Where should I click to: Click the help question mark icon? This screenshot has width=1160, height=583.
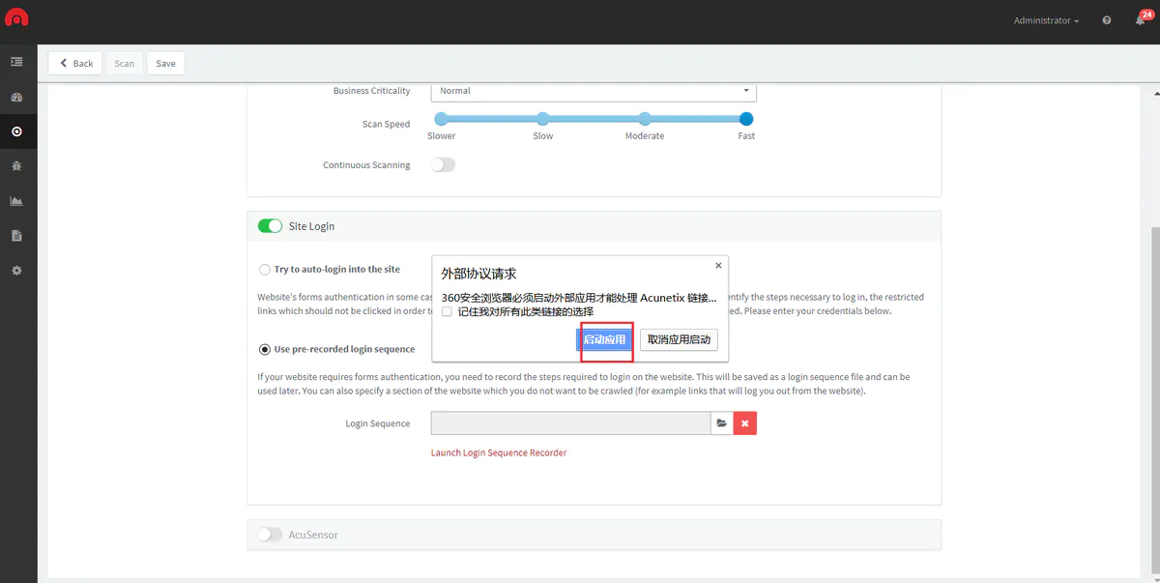[x=1107, y=20]
